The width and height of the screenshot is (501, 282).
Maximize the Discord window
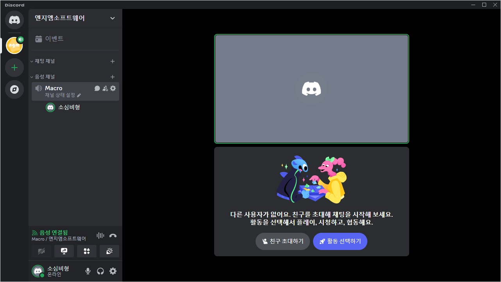[x=484, y=5]
